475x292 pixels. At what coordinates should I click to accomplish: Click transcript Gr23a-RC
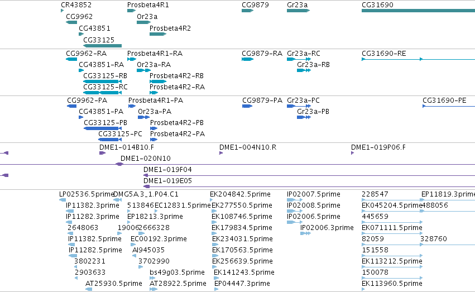coord(304,54)
